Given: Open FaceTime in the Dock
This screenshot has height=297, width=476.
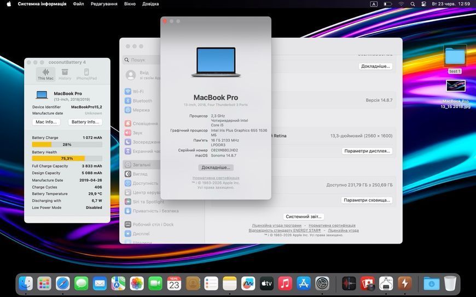Looking at the screenshot, I should click(155, 284).
